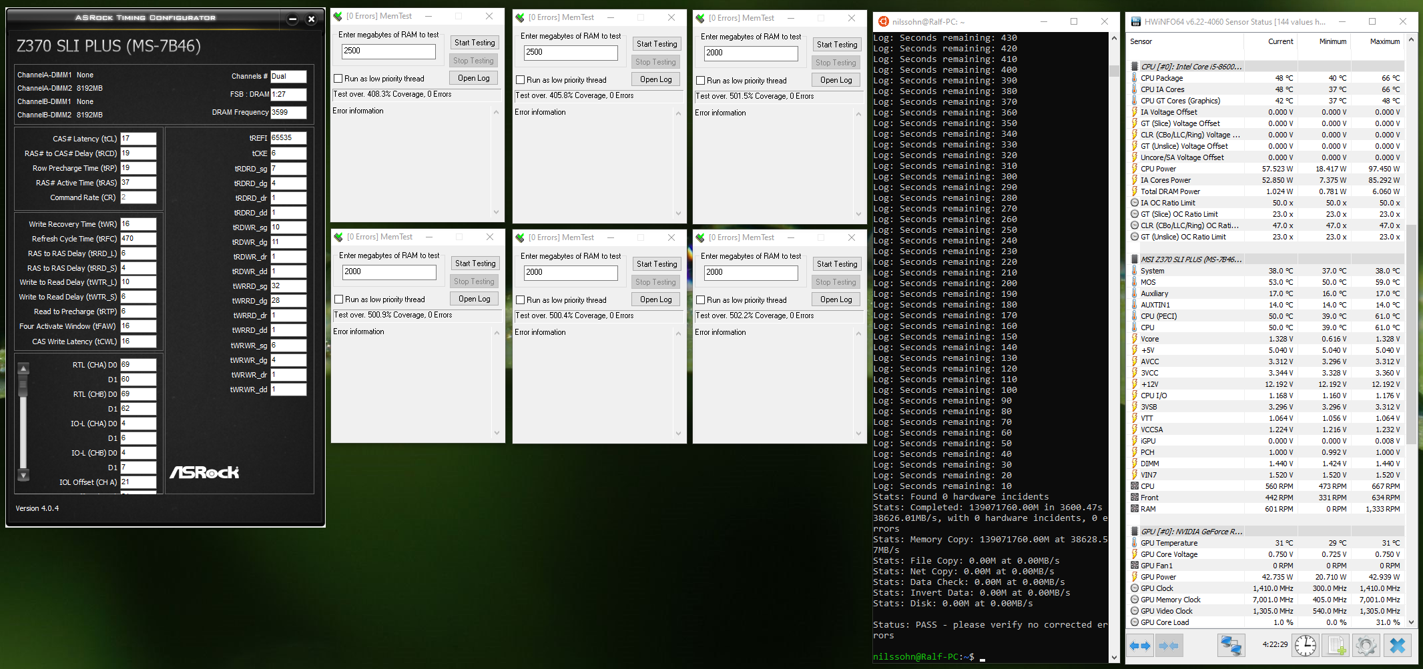Click the ratio icon beside IA OC Ratio Limit
This screenshot has width=1423, height=669.
click(x=1135, y=203)
